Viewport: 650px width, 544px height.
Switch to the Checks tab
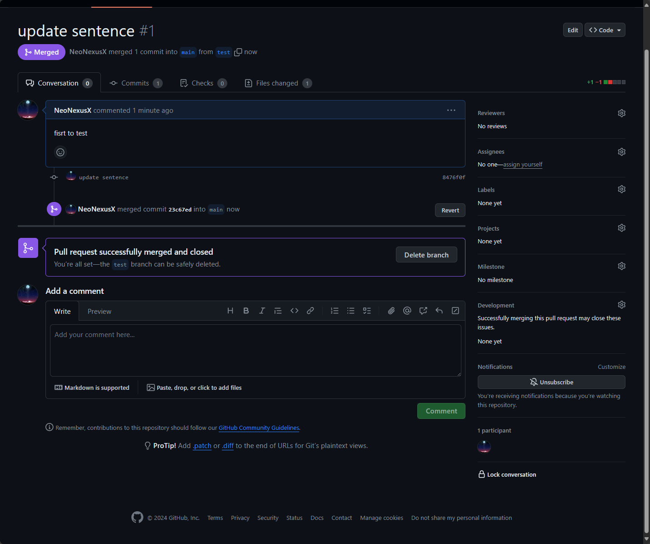pyautogui.click(x=204, y=83)
